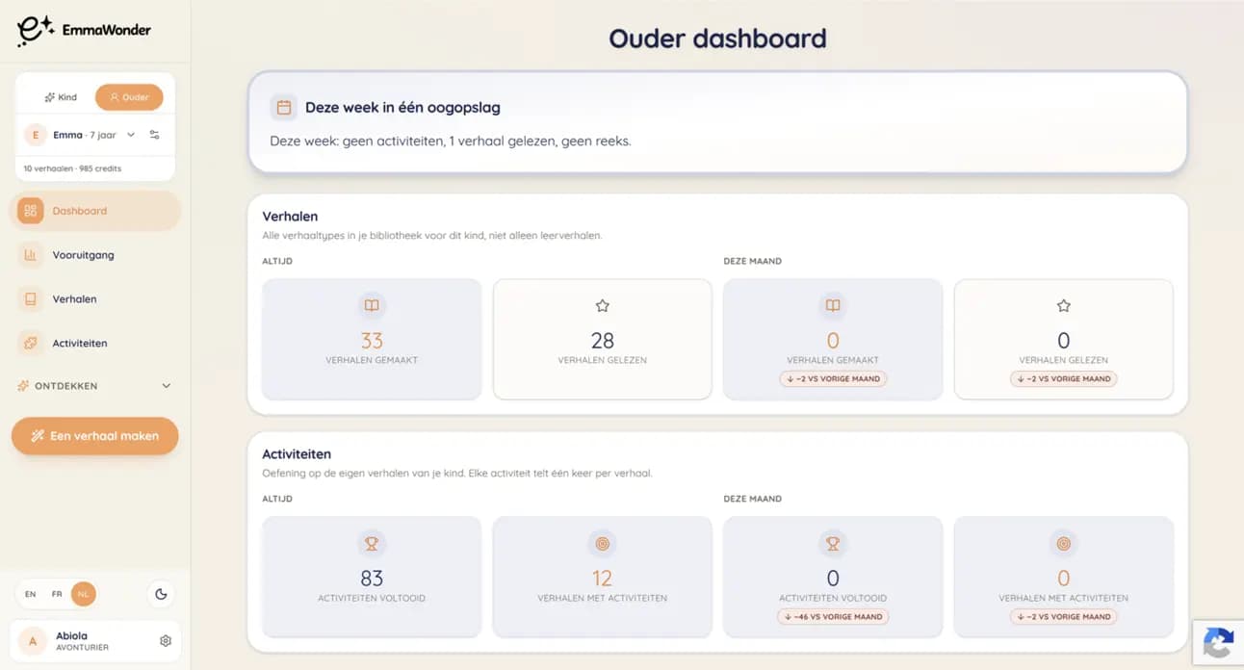Switch to Ouder mode
The image size is (1244, 670).
pos(129,97)
